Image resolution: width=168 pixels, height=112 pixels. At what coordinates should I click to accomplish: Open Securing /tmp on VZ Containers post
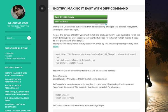[15, 106]
